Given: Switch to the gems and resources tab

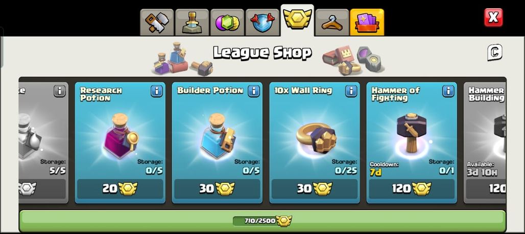Looking at the screenshot, I should coord(227,22).
